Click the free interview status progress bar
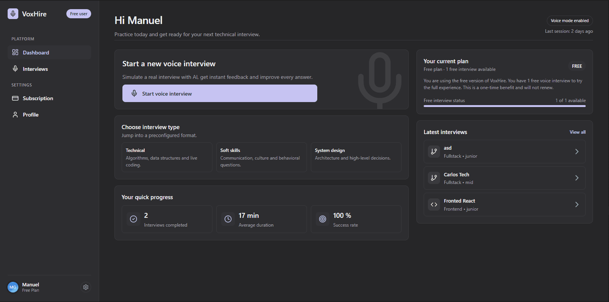This screenshot has height=302, width=609. click(505, 106)
